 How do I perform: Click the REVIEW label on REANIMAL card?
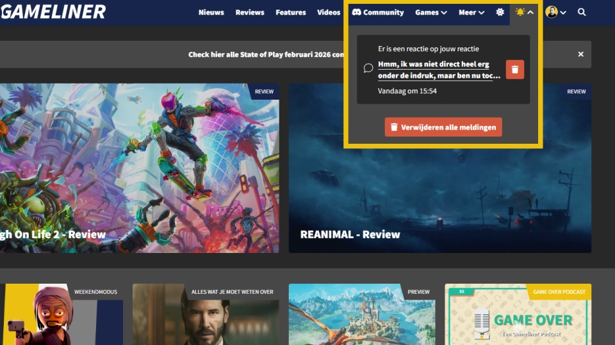[576, 91]
